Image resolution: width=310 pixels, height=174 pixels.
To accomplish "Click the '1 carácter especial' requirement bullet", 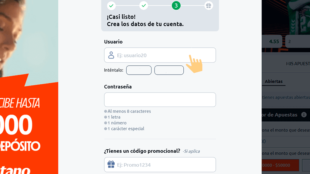I will 106,129.
